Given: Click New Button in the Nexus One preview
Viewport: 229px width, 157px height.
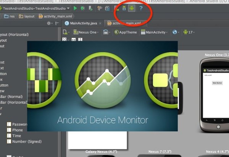Looking at the screenshot, I should [217, 83].
